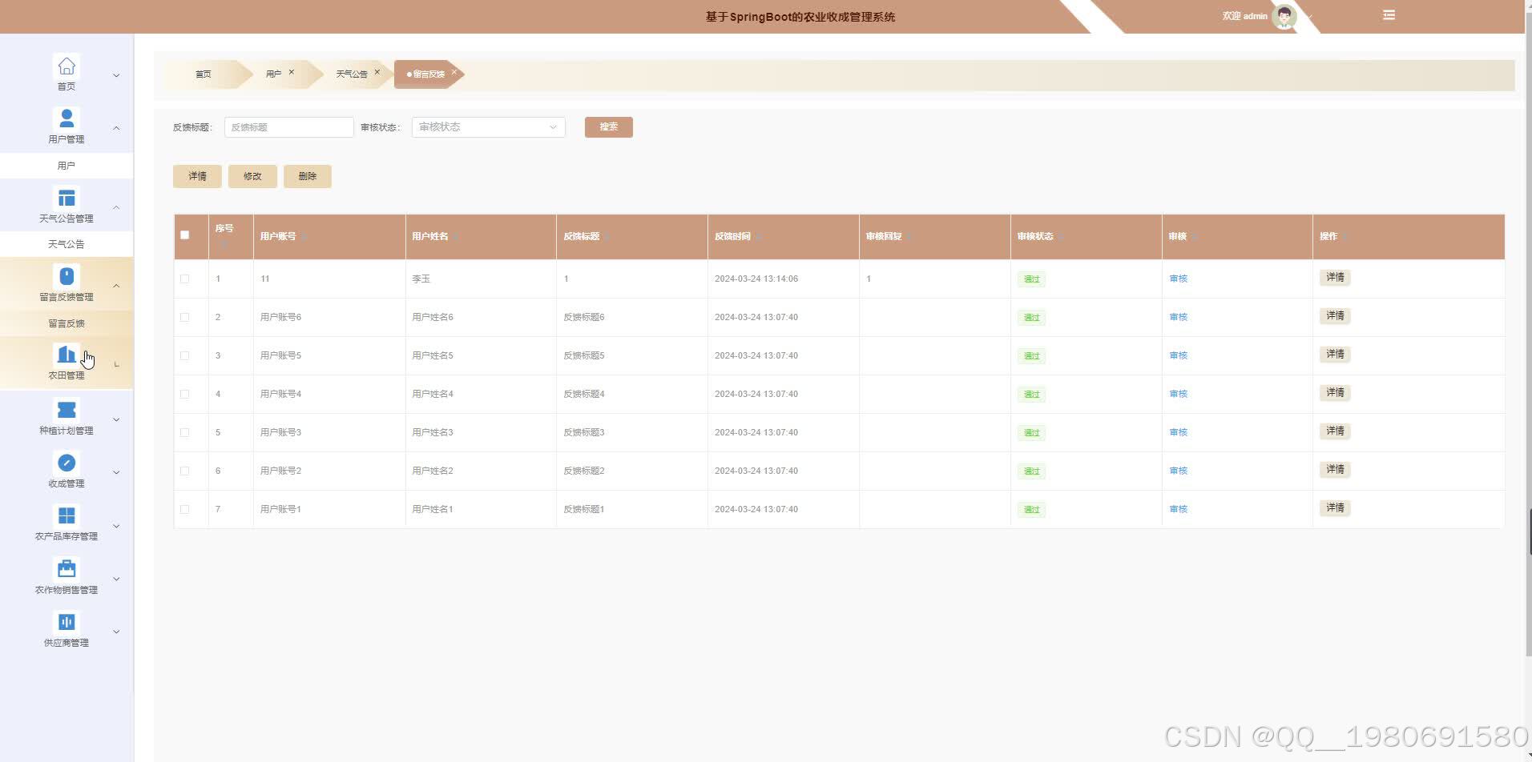Open 详情 for the 反馈标题2 row
The width and height of the screenshot is (1532, 762).
coord(1335,469)
